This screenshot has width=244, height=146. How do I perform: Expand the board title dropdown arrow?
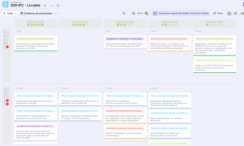(x=45, y=6)
